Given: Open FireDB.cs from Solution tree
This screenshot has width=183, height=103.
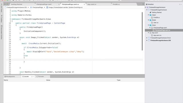Looking at the screenshot, I should click(156, 17).
